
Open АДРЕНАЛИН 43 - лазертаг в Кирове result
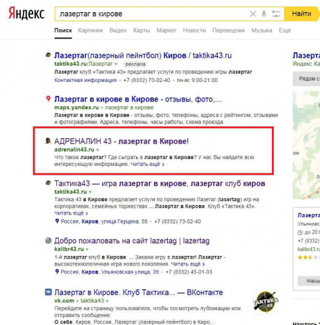(x=122, y=142)
